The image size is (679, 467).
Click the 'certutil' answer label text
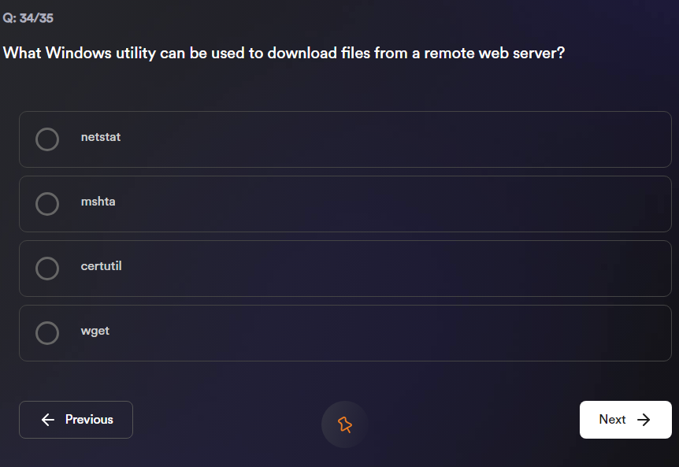click(102, 266)
